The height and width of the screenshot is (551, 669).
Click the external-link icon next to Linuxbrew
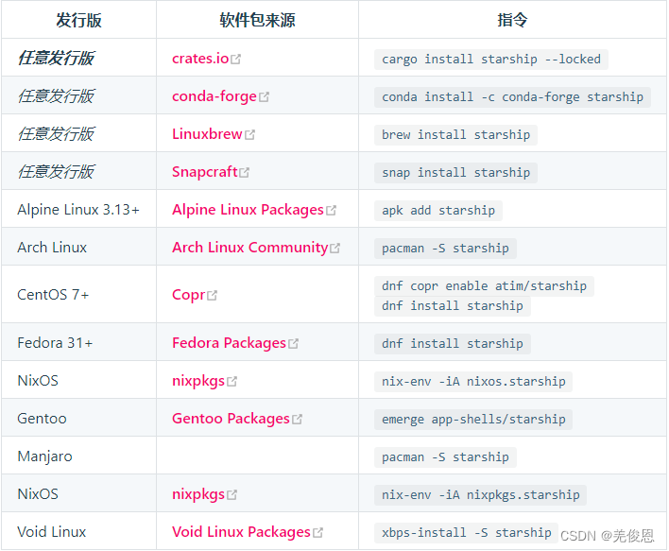[249, 135]
